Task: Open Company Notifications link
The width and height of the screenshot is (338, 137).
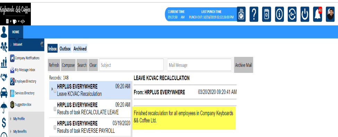Action: [27, 58]
